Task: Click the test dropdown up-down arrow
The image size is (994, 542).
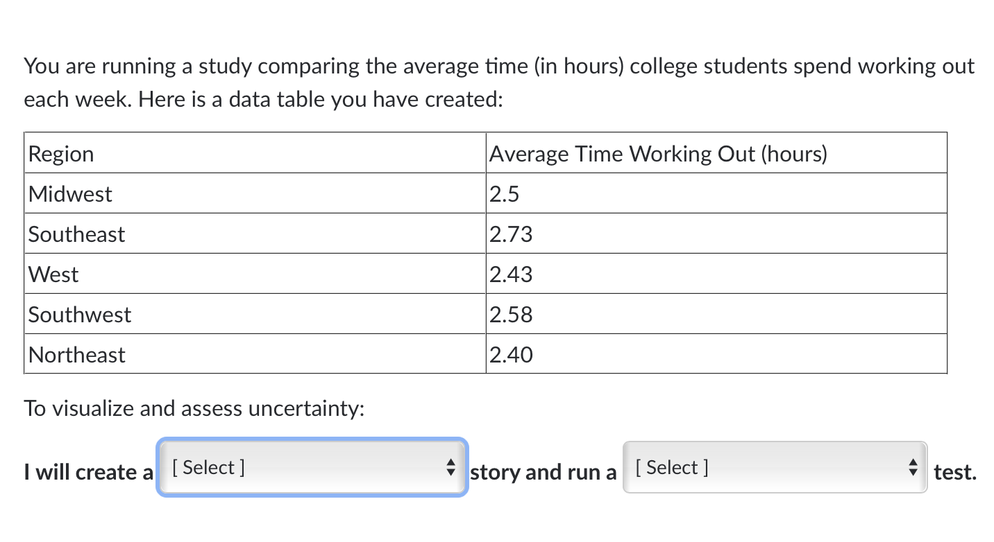Action: [912, 467]
